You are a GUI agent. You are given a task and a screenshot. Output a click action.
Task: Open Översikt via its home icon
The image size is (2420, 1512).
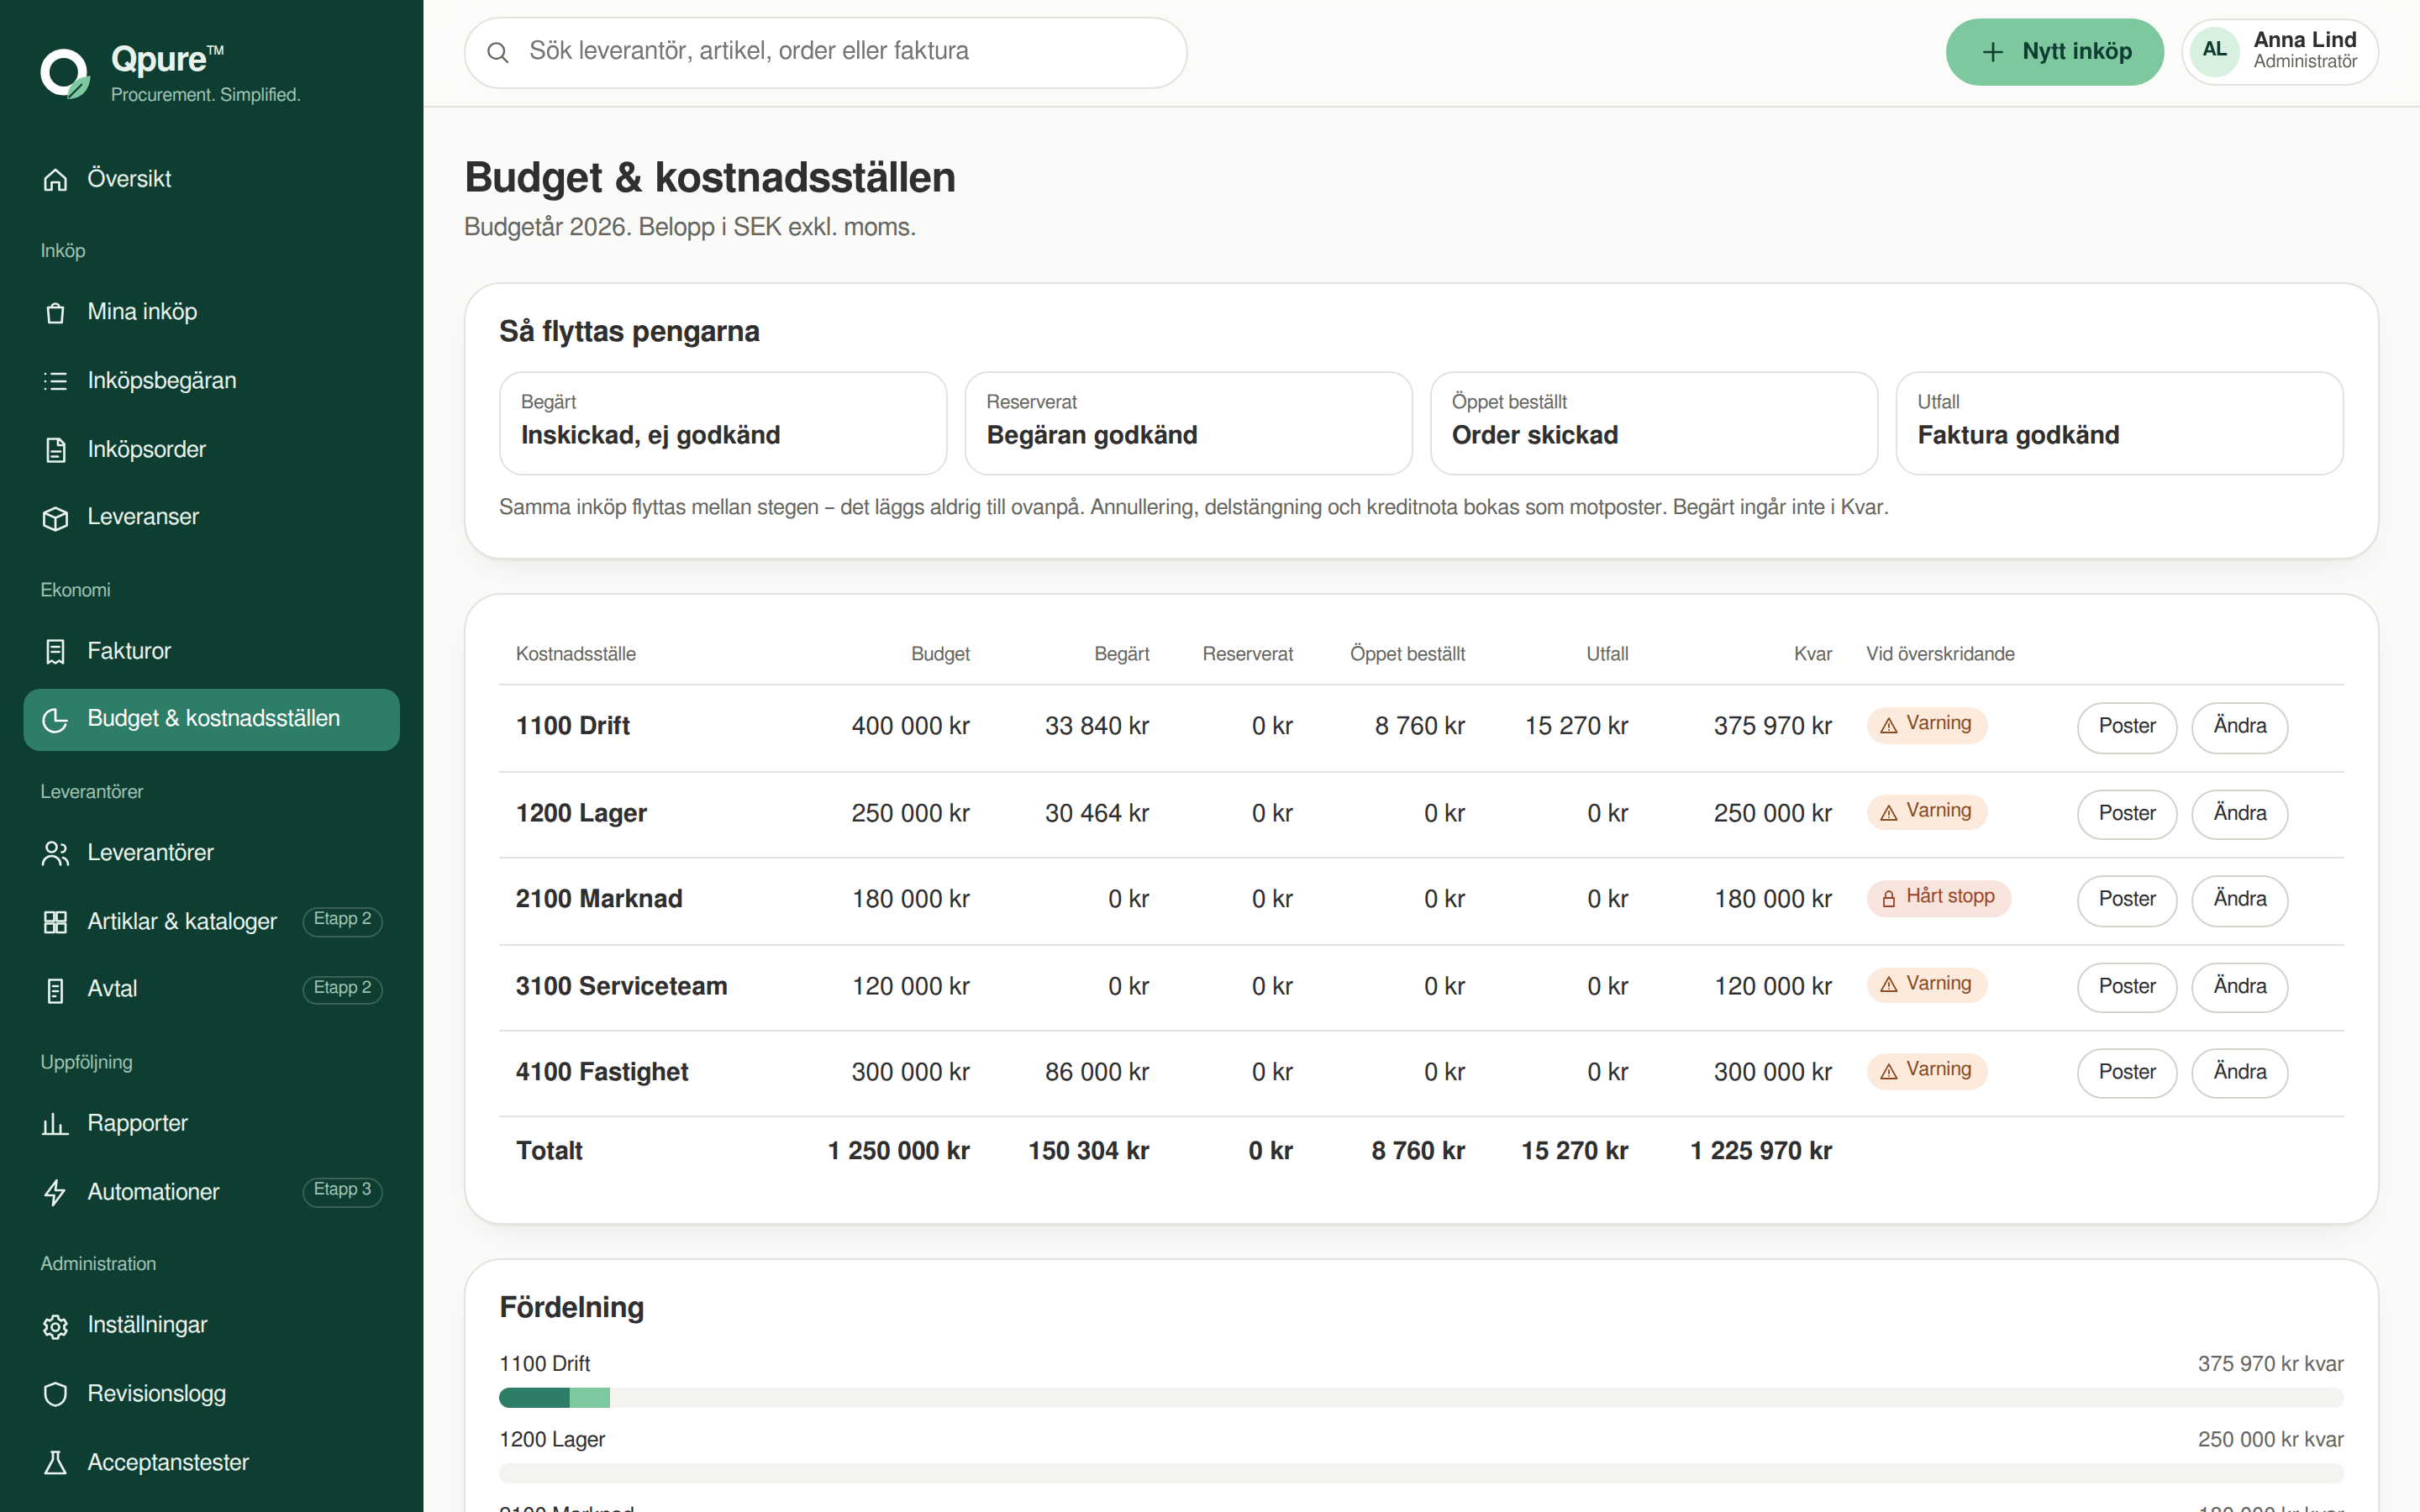(55, 179)
